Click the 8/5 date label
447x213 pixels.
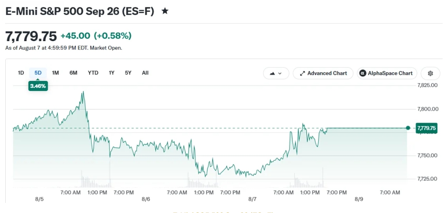[39, 199]
